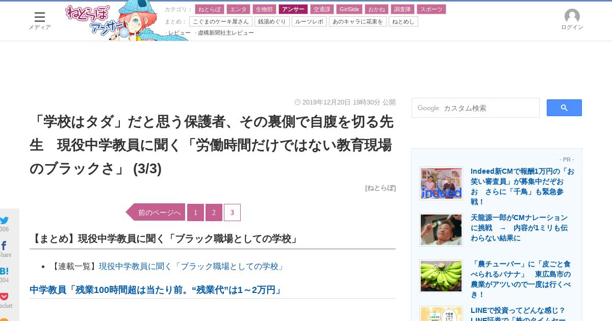Open the 農チューバー banana article link
The width and height of the screenshot is (612, 321).
521,279
